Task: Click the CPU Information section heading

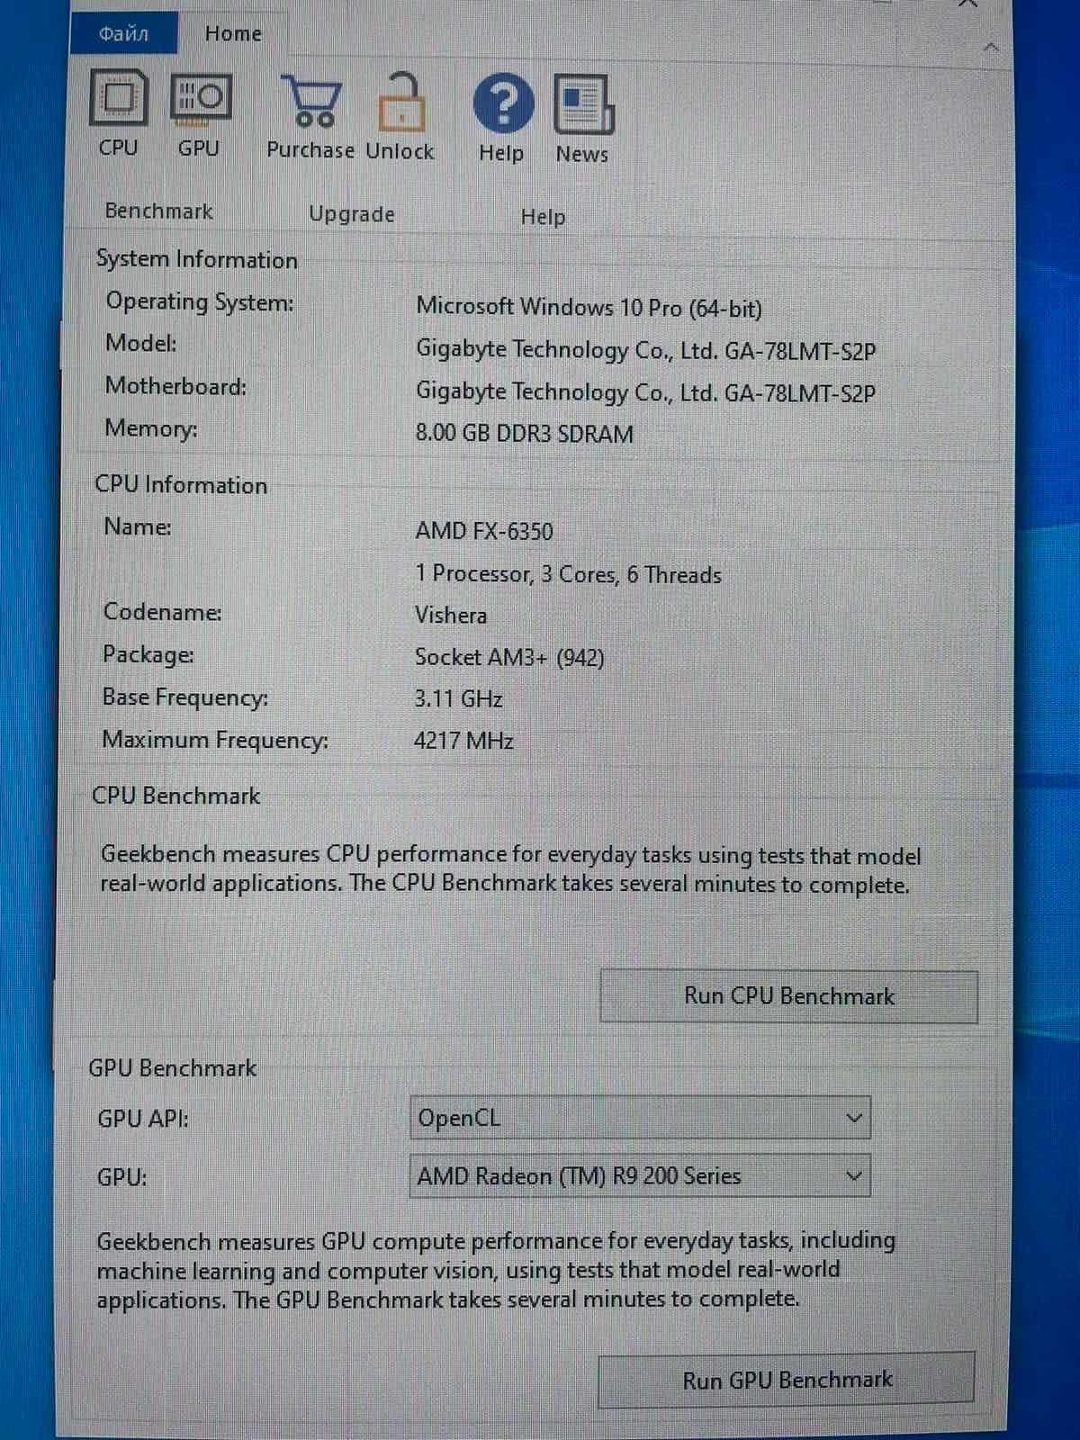Action: (181, 485)
